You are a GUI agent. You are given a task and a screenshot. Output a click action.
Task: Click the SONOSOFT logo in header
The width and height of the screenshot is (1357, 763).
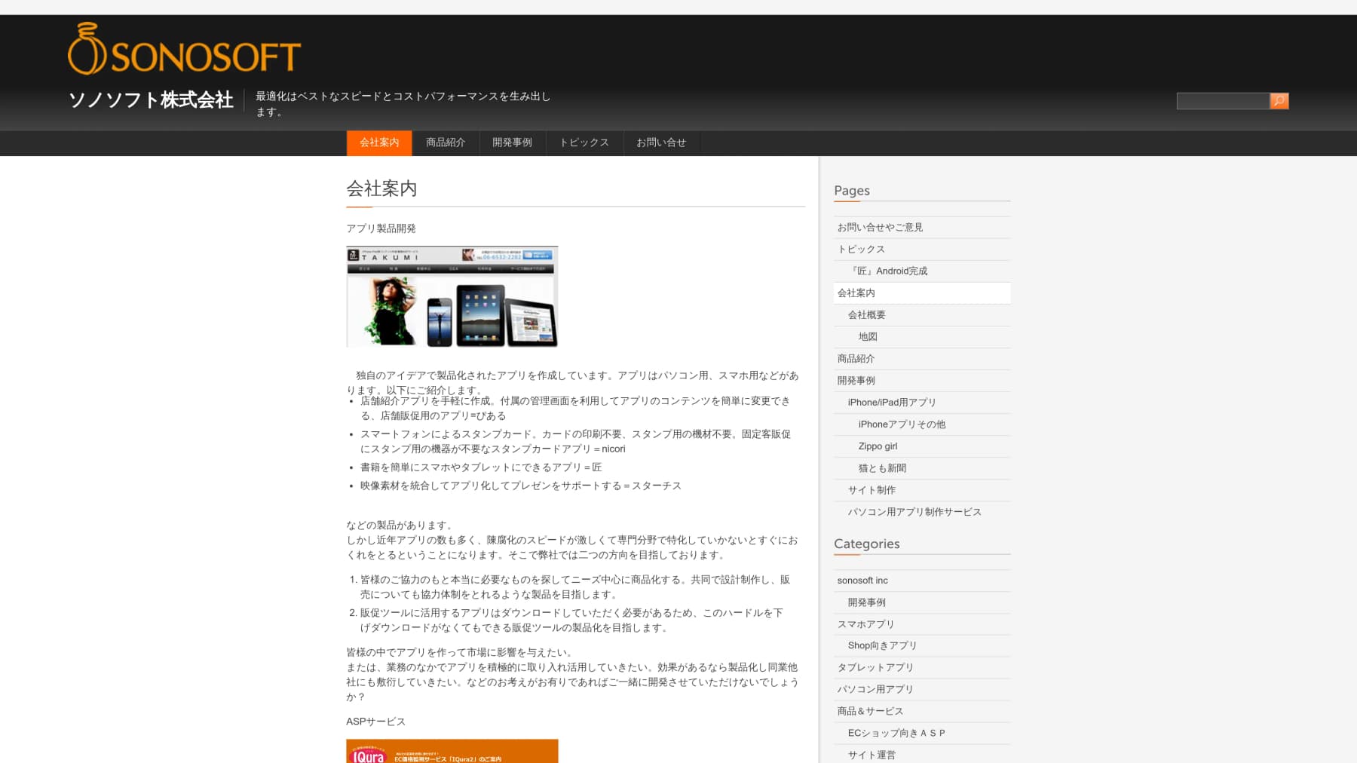coord(184,49)
